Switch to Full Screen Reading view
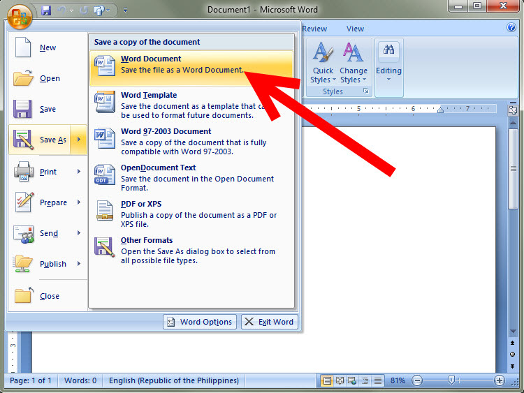The height and width of the screenshot is (393, 524). point(340,380)
